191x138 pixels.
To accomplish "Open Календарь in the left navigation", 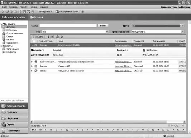I will [x=11, y=30].
